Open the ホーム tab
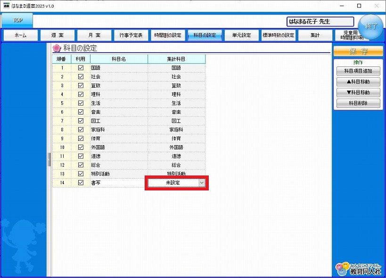This screenshot has width=386, height=278. (x=21, y=35)
